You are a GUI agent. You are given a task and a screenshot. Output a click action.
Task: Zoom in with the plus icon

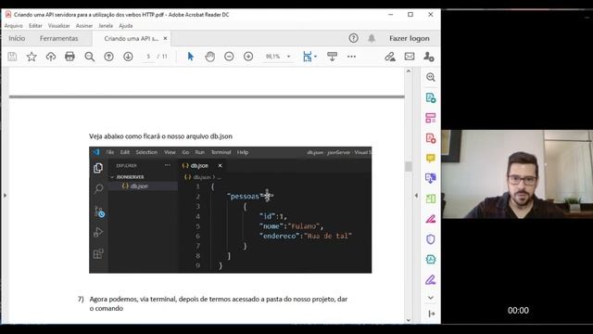(x=248, y=57)
